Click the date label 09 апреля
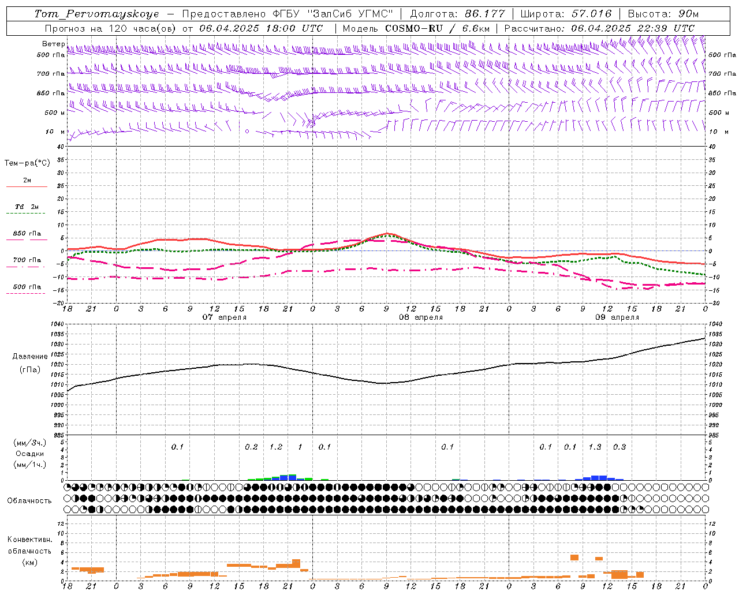 click(617, 317)
